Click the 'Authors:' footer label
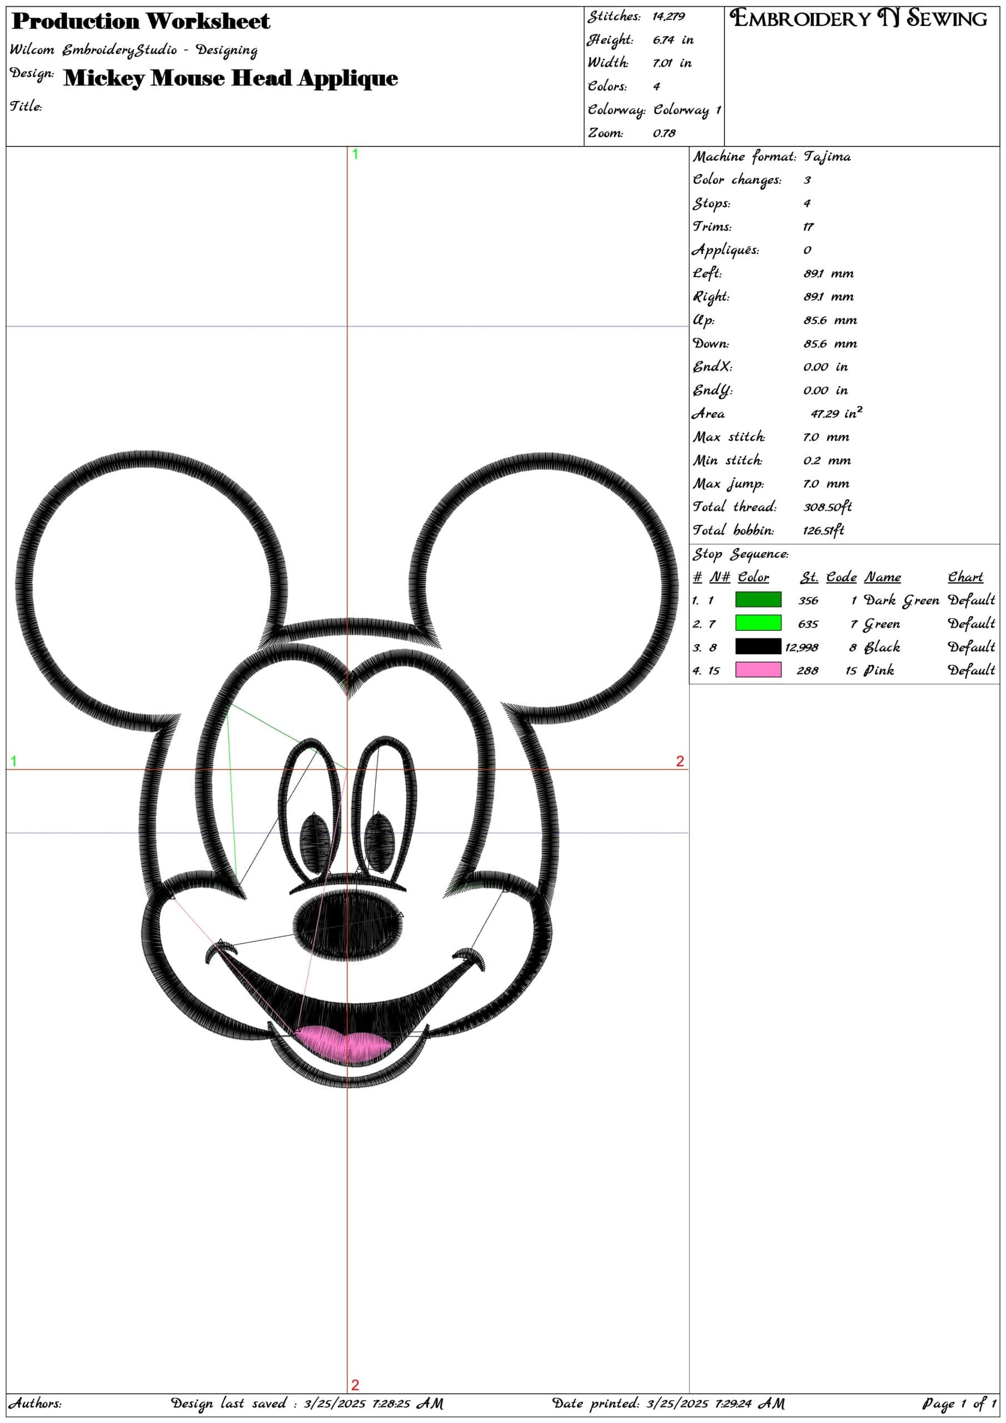 (x=36, y=1402)
